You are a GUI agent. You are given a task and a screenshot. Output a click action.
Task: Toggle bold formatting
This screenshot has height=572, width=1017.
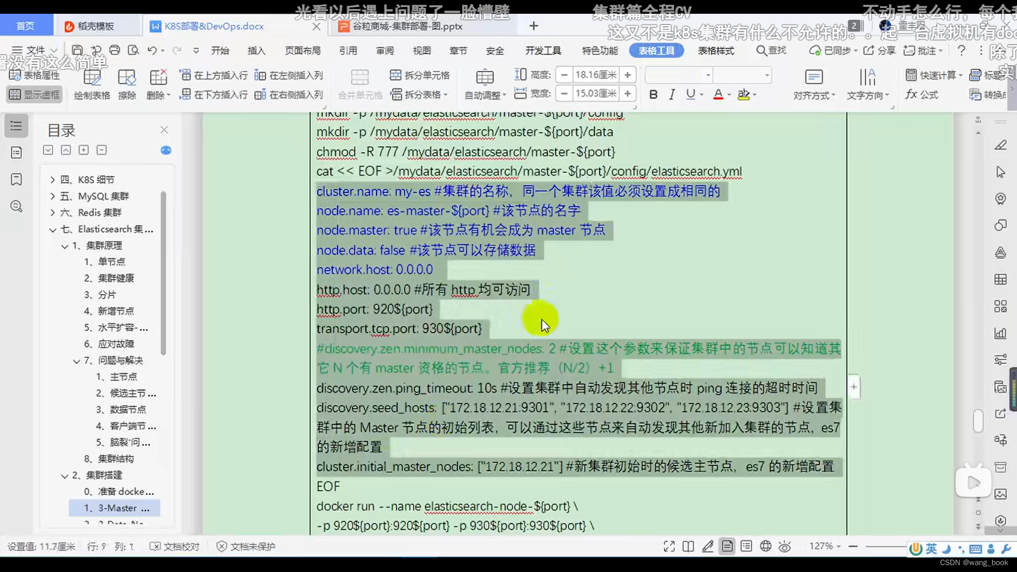(653, 94)
